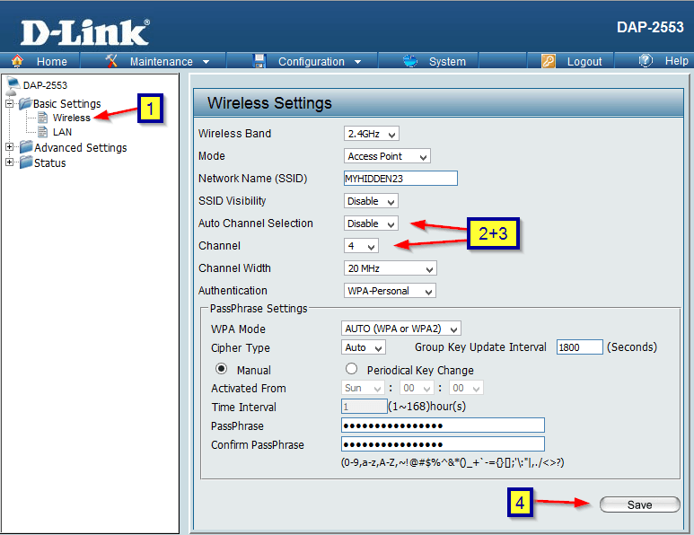Image resolution: width=694 pixels, height=535 pixels.
Task: Open the Wireless Band dropdown
Action: (372, 134)
